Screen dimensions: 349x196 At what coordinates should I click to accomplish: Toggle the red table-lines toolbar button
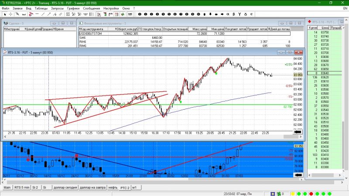[x=116, y=14]
